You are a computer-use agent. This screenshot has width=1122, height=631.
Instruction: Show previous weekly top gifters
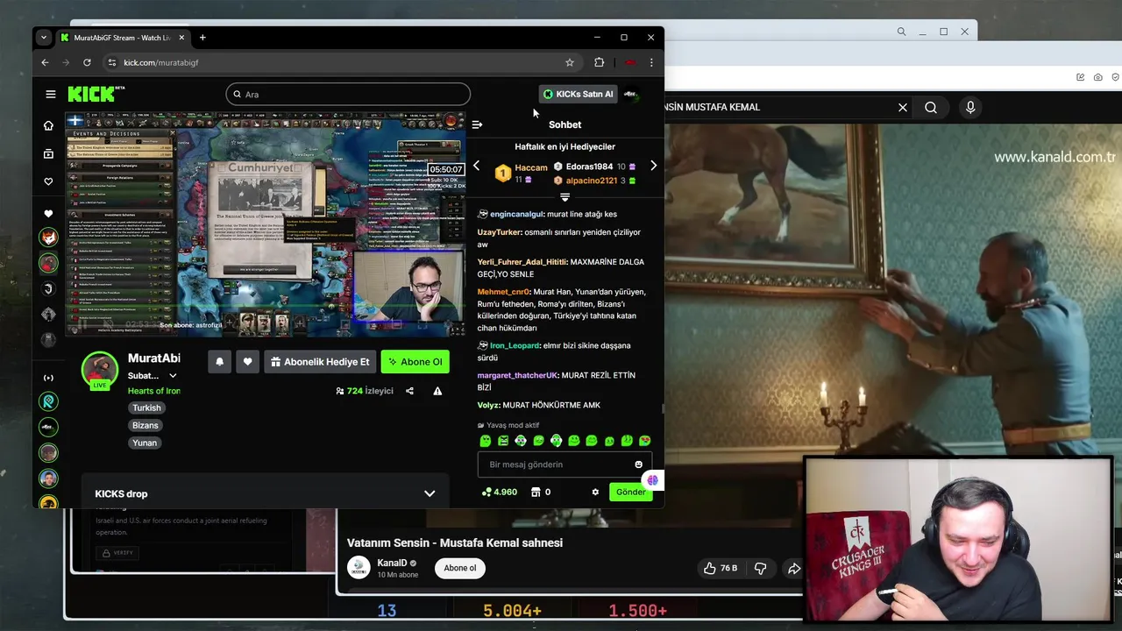pos(476,166)
